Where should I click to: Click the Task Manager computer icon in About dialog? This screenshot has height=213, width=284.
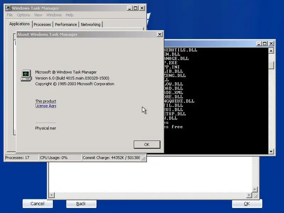pyautogui.click(x=26, y=76)
